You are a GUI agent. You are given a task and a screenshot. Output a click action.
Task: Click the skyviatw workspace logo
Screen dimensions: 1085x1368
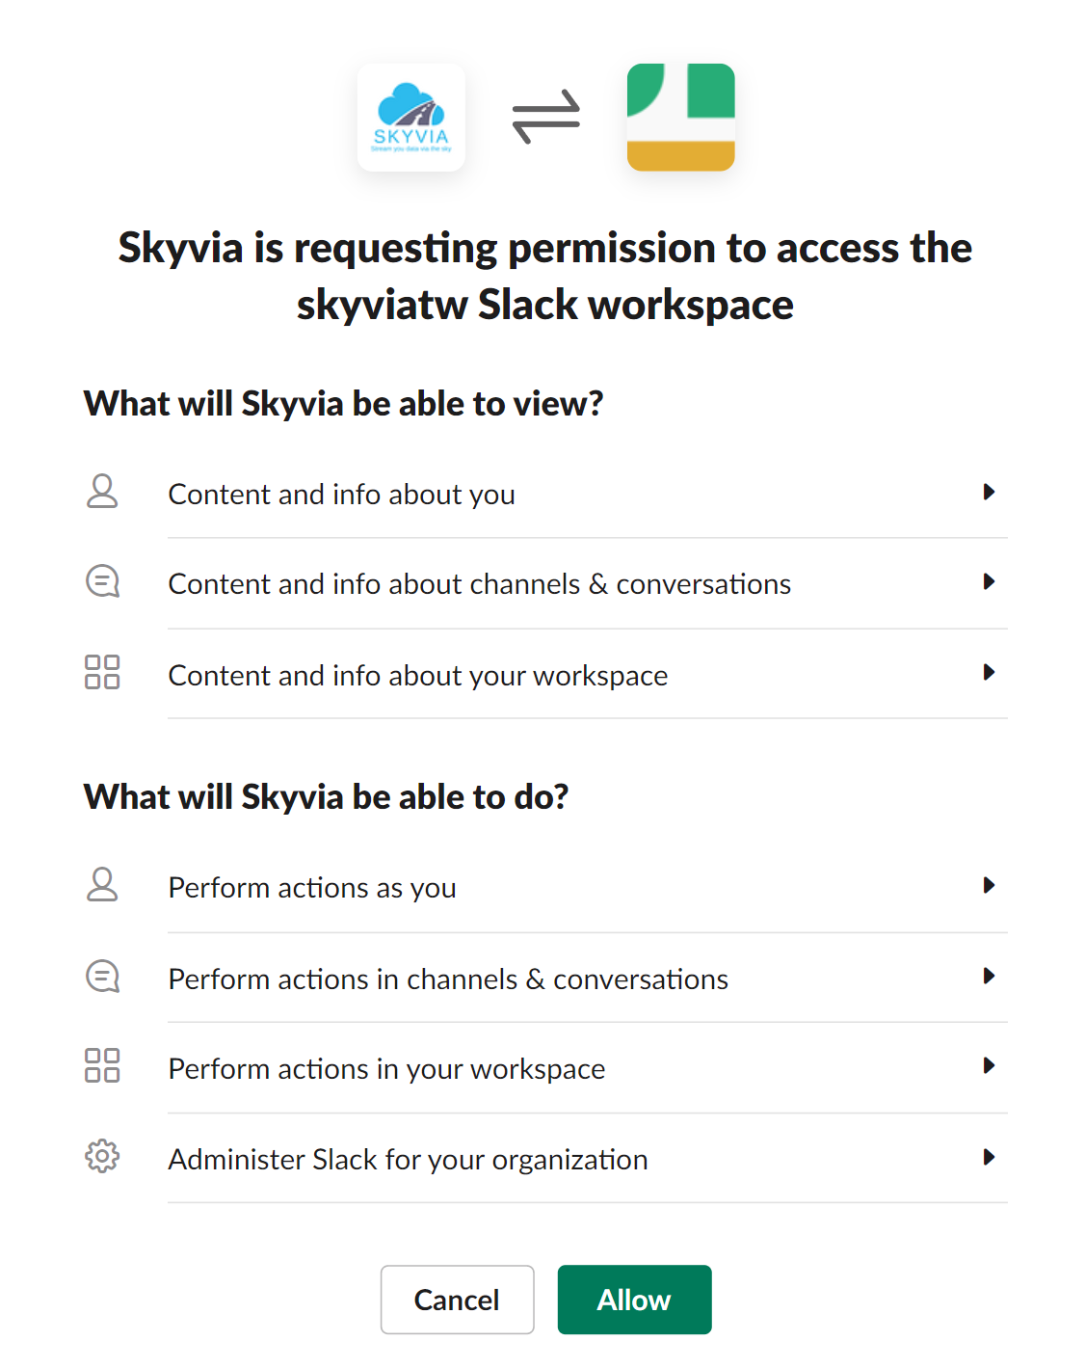click(x=681, y=118)
